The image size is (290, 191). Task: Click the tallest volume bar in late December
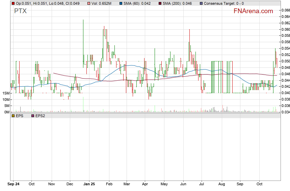(83, 105)
